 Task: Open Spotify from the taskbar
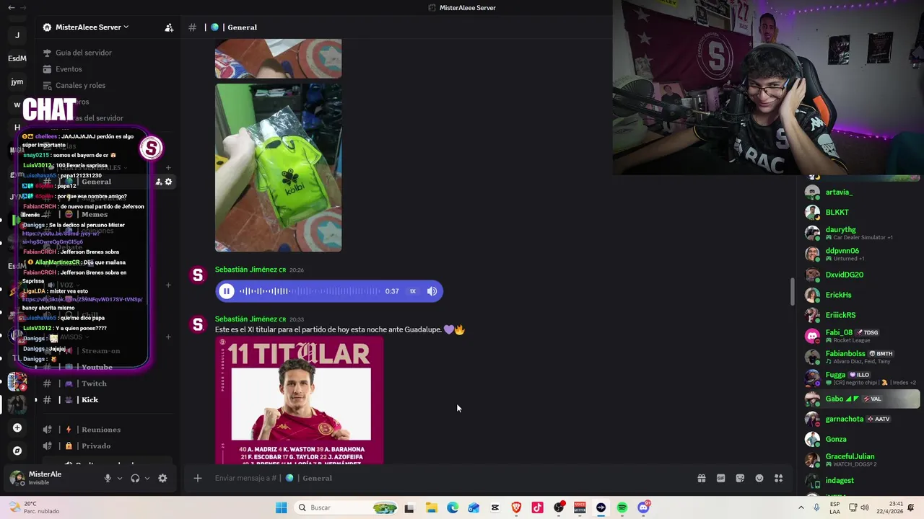coord(622,507)
